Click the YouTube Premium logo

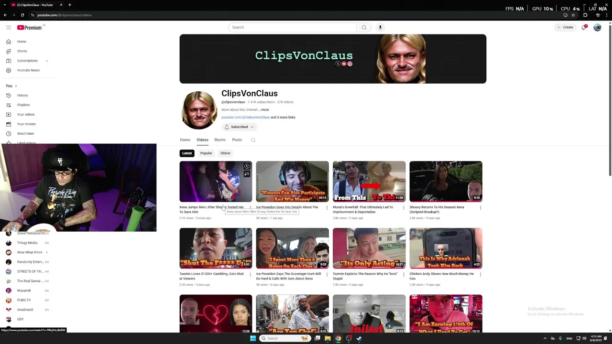[x=31, y=27]
